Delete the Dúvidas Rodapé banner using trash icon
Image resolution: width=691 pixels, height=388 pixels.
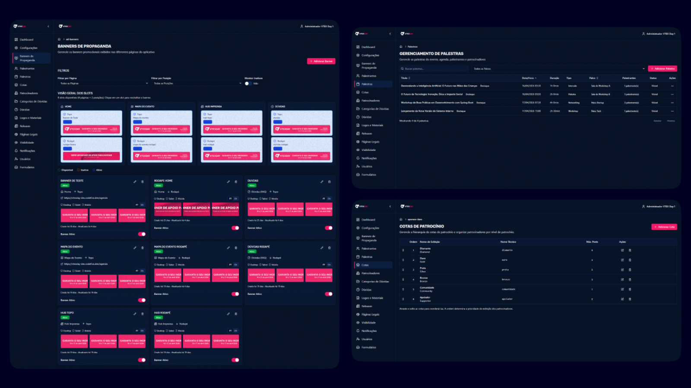click(x=329, y=247)
